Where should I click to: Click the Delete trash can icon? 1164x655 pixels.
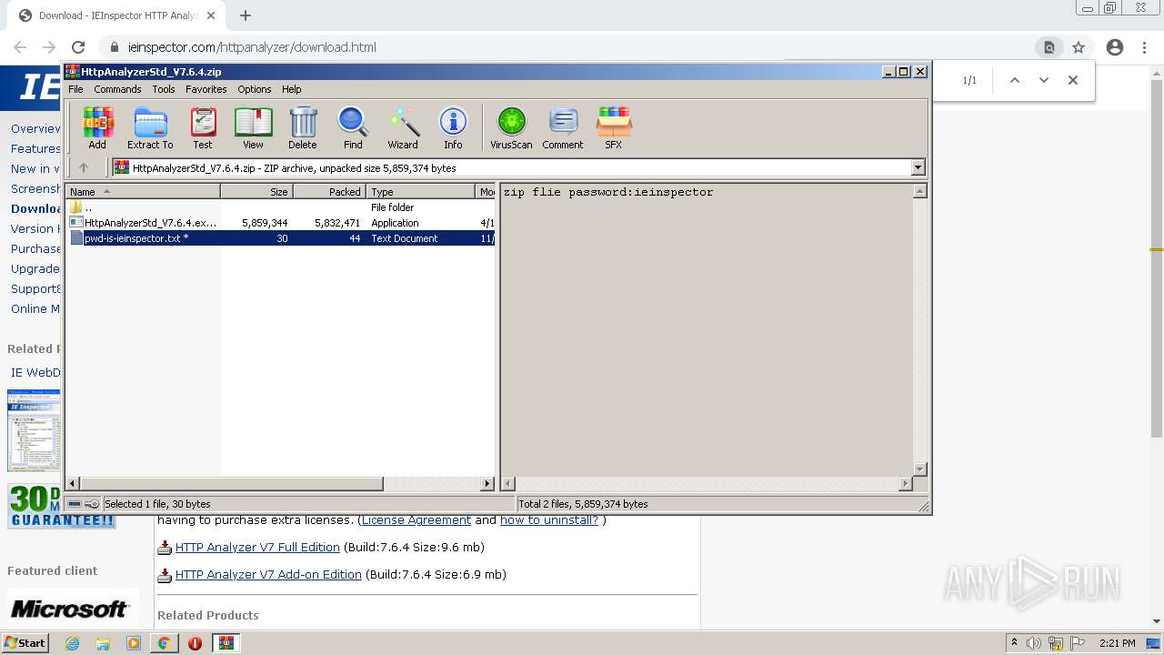(303, 127)
